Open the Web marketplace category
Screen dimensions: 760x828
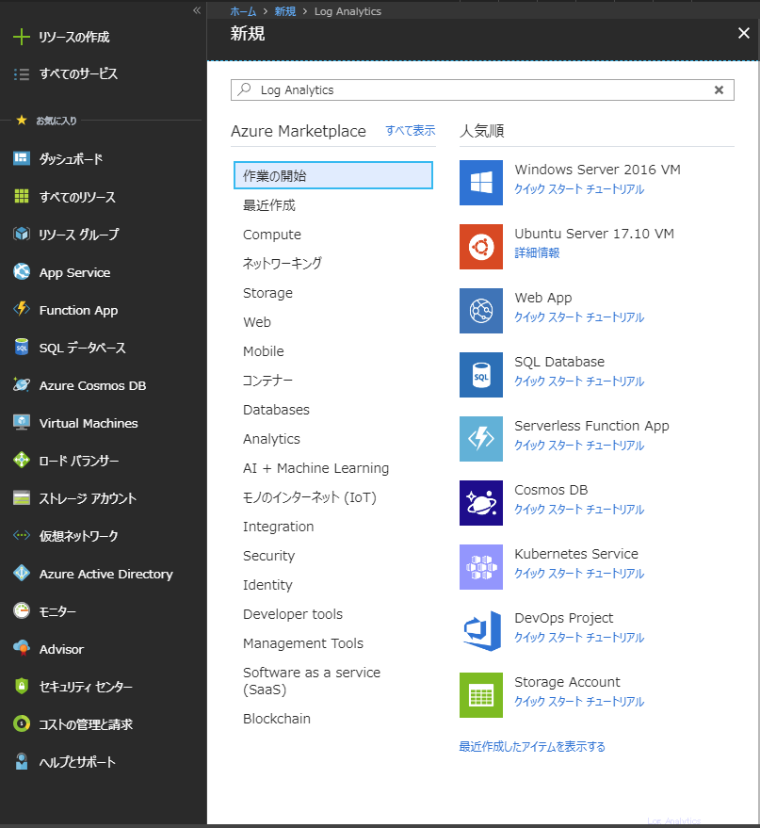point(257,322)
